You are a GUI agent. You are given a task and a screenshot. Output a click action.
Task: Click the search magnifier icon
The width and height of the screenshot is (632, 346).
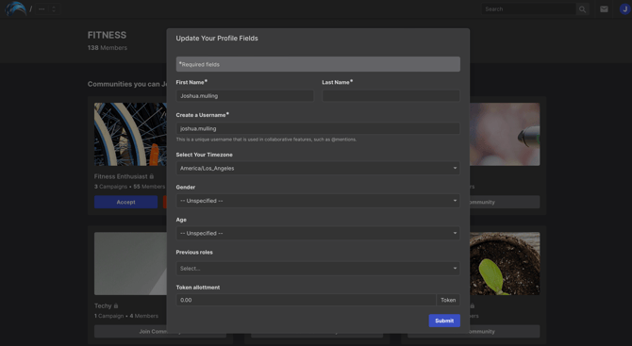coord(582,9)
